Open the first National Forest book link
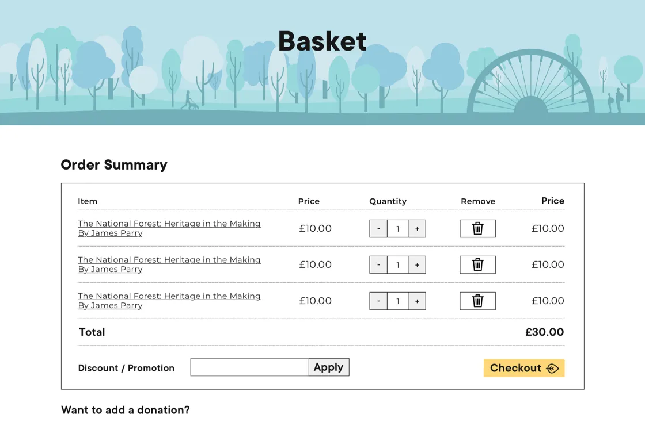 [x=169, y=224]
